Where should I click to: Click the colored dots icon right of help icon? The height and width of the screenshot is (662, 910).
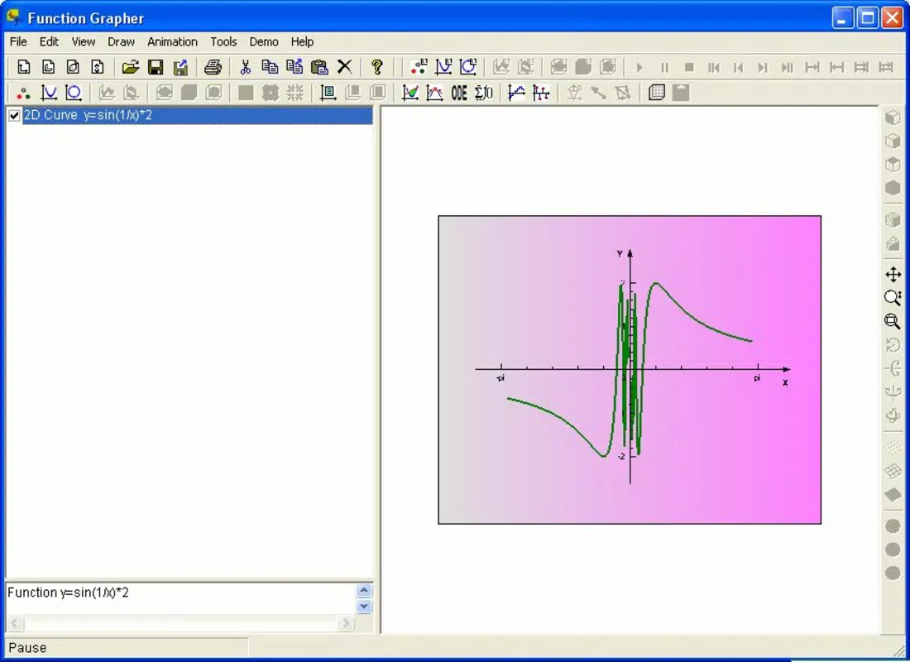click(419, 67)
